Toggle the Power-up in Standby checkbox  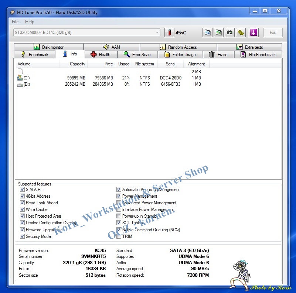(x=119, y=216)
